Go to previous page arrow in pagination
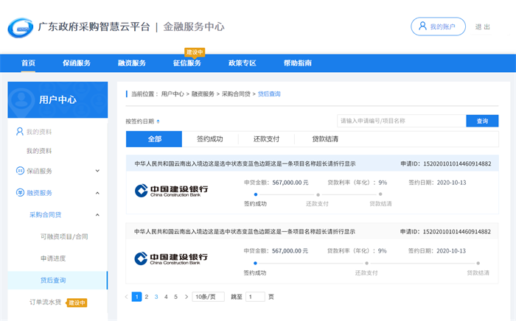The image size is (516, 321). click(126, 297)
